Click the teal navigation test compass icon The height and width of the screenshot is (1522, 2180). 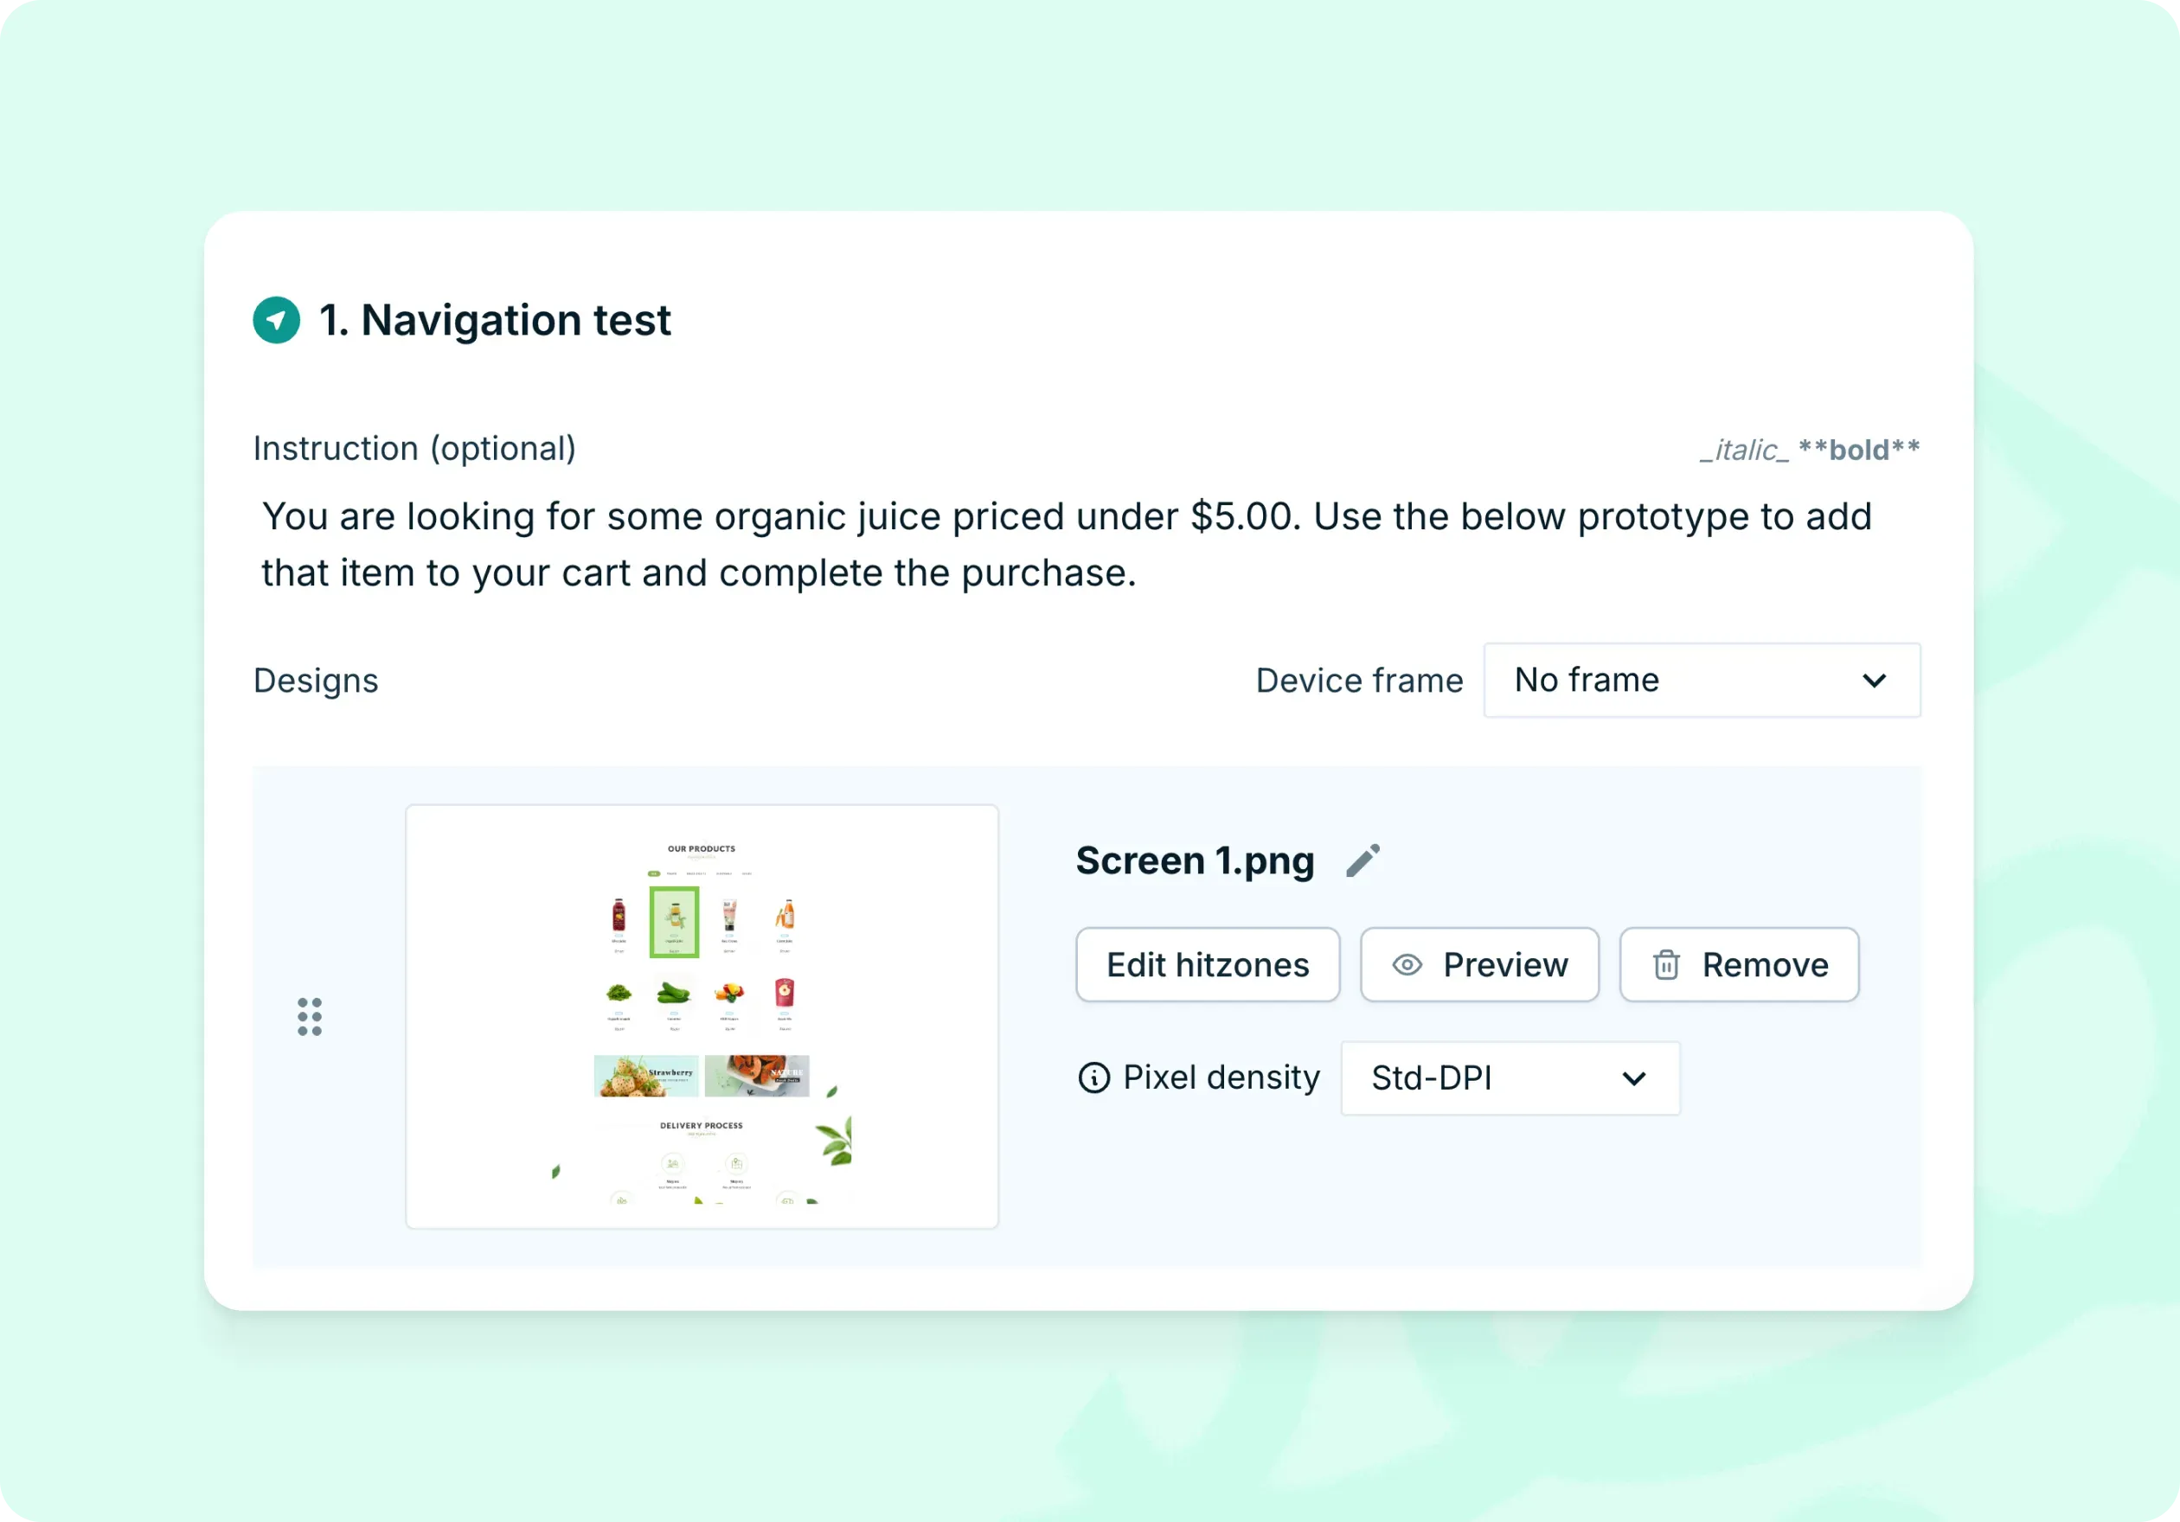coord(276,320)
